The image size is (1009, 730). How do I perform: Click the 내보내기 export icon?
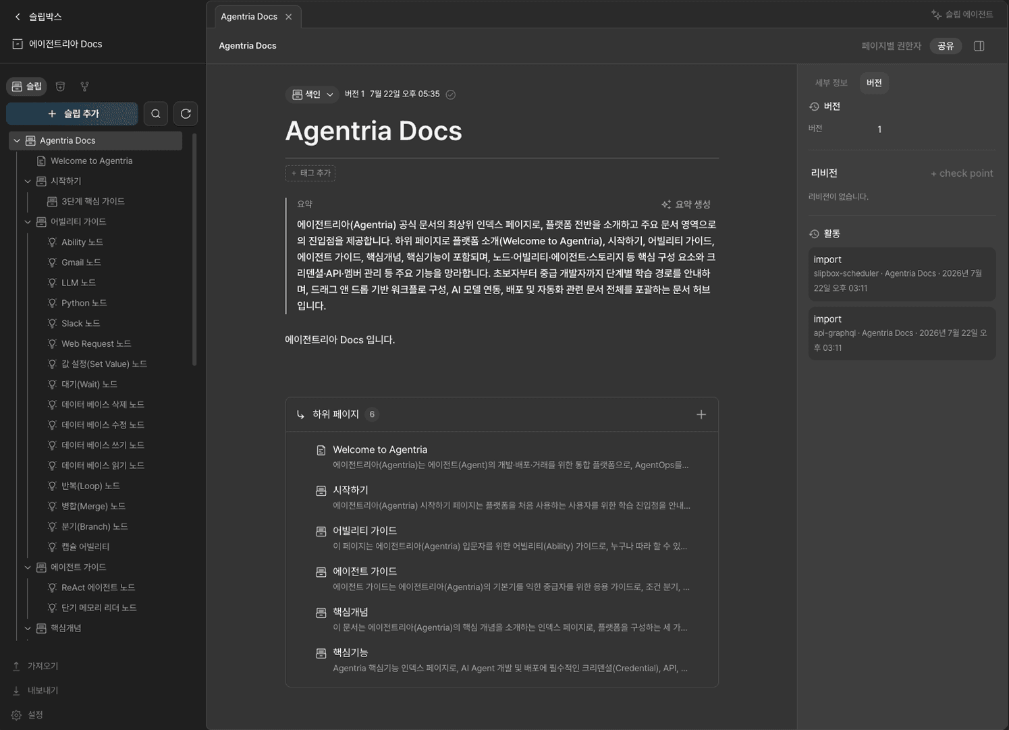16,690
